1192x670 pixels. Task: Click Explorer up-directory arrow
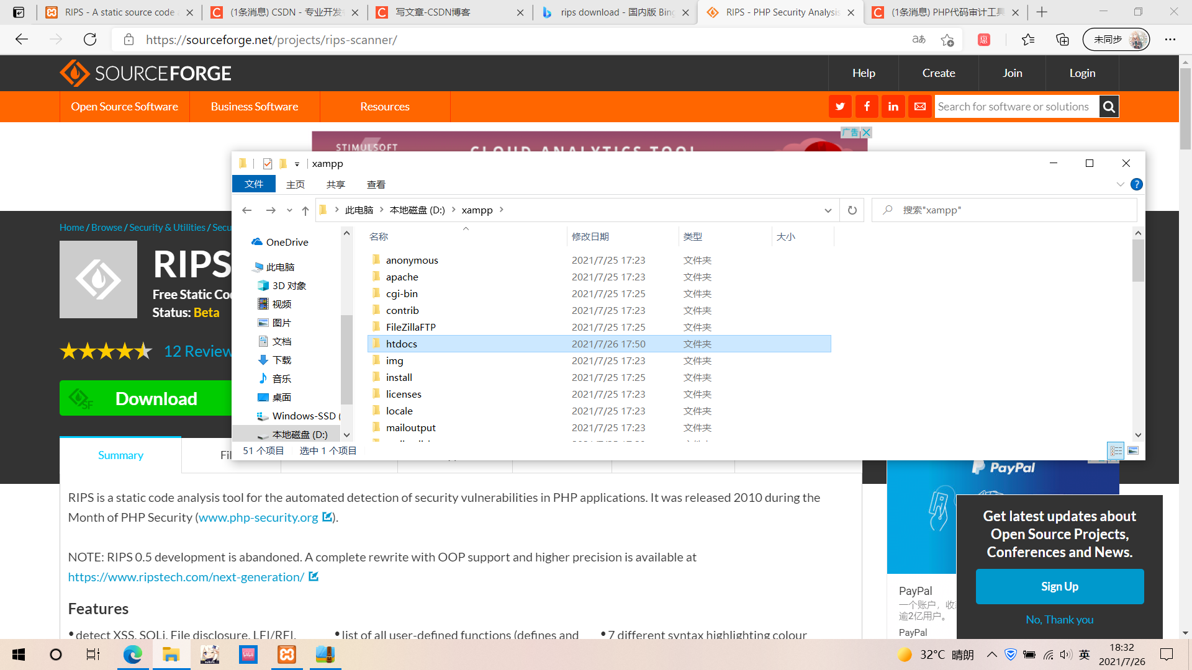(305, 210)
